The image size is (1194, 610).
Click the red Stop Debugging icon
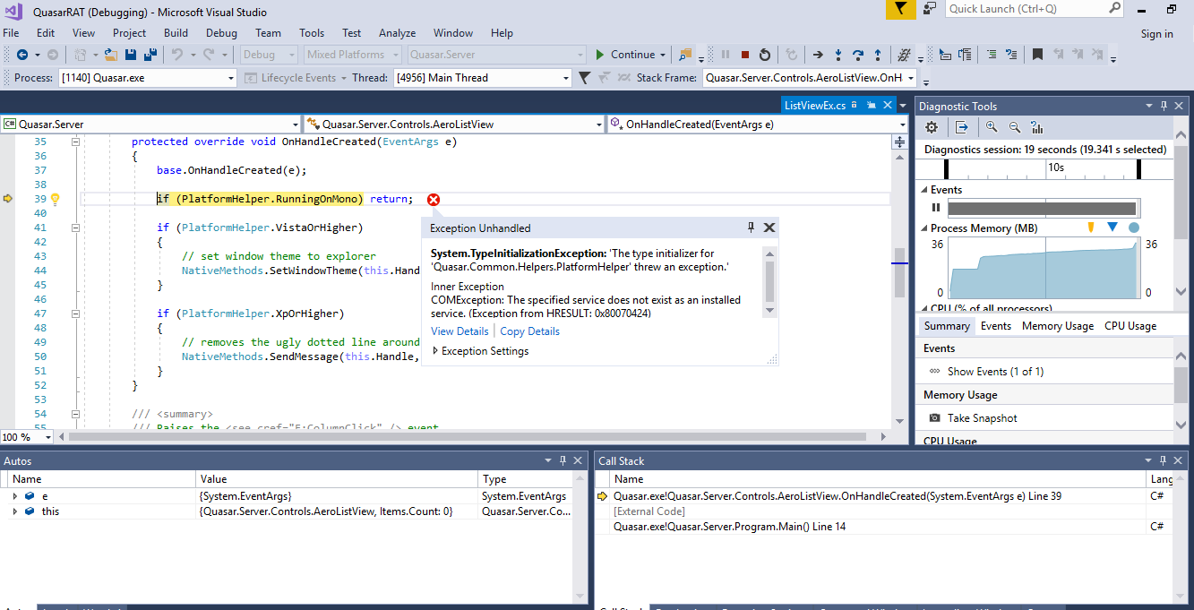click(x=745, y=55)
